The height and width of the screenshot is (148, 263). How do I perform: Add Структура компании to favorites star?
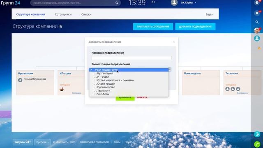tap(61, 26)
